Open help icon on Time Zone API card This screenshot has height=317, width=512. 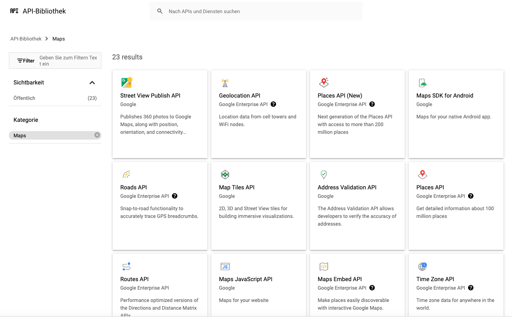471,288
